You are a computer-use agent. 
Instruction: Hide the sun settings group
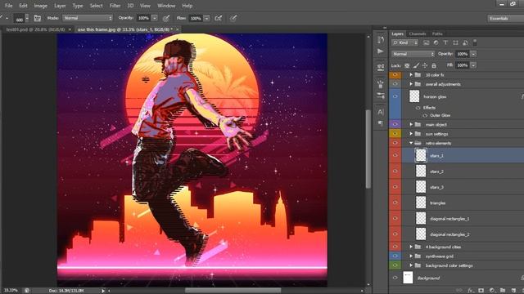click(x=395, y=133)
